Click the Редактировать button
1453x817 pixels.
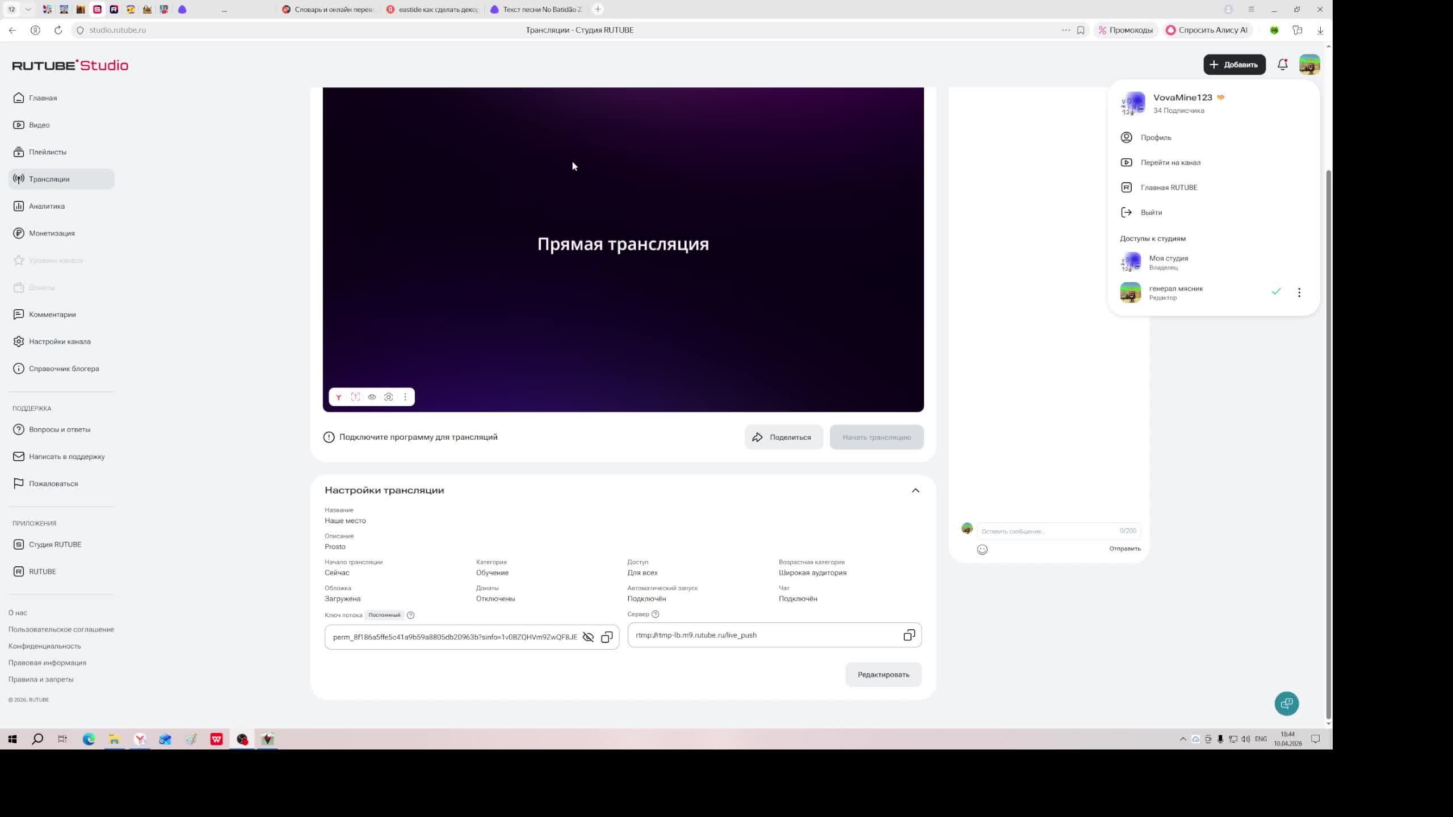click(x=883, y=675)
